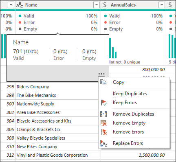The width and height of the screenshot is (176, 162).
Task: Click the Valid quality row in Name column
Action: 58,16
